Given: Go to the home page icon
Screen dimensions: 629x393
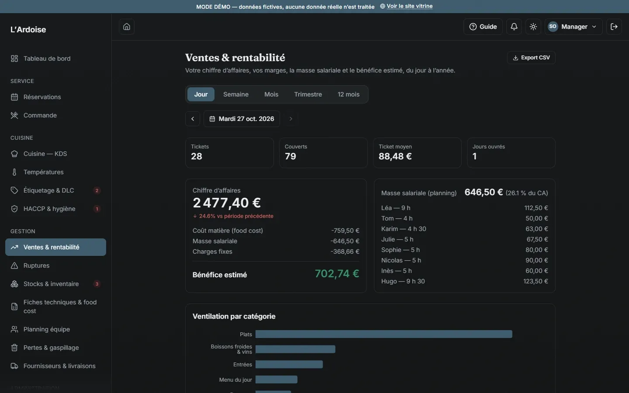Looking at the screenshot, I should click(x=127, y=27).
